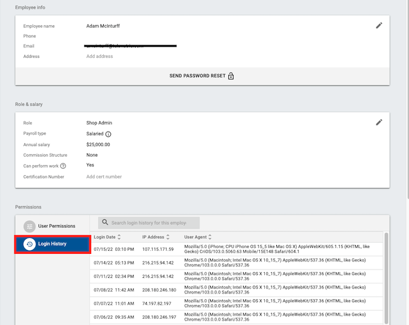Click the Add address link

(x=99, y=57)
